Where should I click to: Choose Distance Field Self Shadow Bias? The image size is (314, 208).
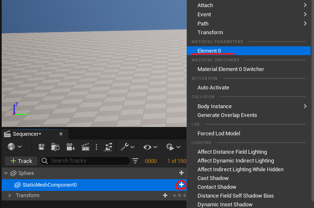coord(248,196)
